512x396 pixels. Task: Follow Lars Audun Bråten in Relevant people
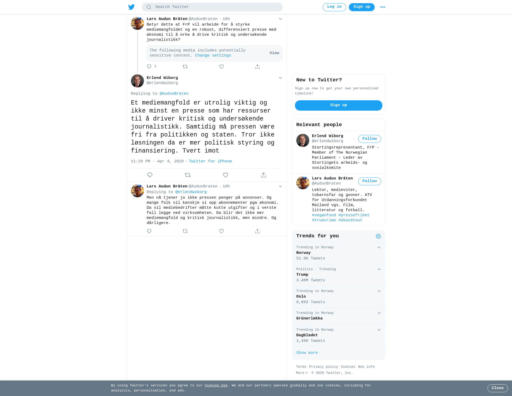tap(370, 181)
